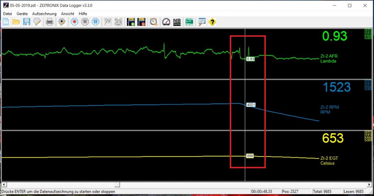Click the new file icon in the toolbar
This screenshot has width=374, height=196.
(6, 22)
